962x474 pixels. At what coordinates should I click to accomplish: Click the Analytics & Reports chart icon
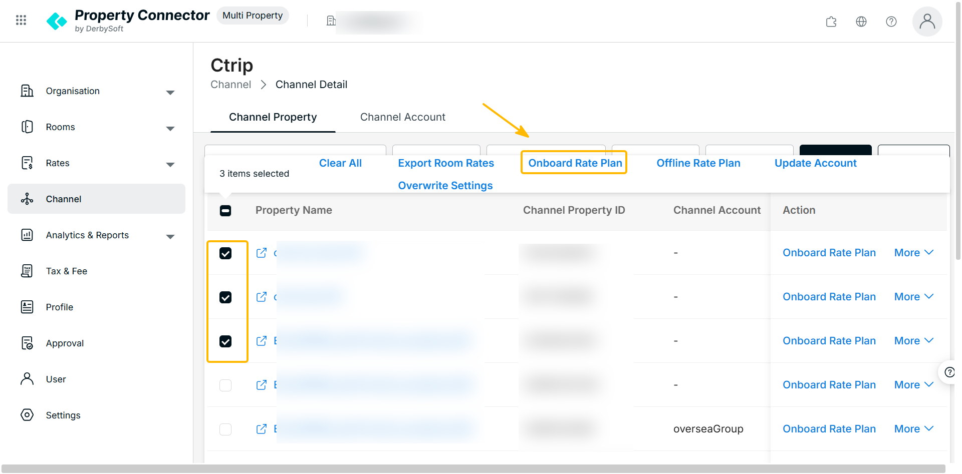tap(27, 235)
